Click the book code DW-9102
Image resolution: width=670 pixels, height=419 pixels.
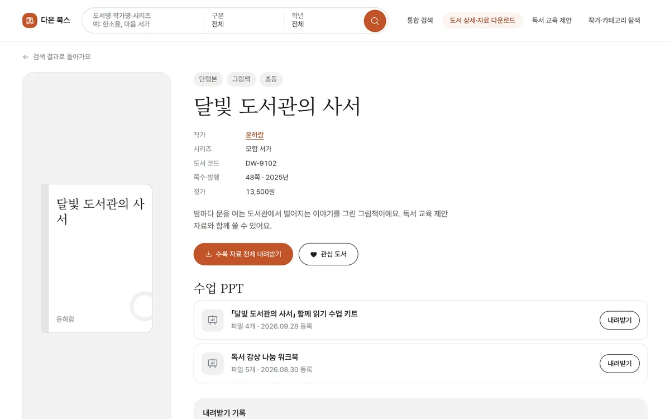[261, 164]
